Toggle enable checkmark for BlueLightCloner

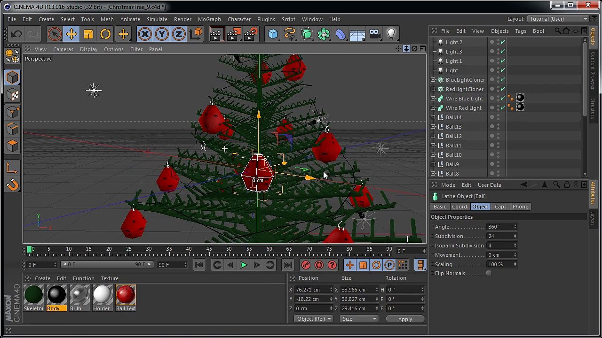(503, 80)
